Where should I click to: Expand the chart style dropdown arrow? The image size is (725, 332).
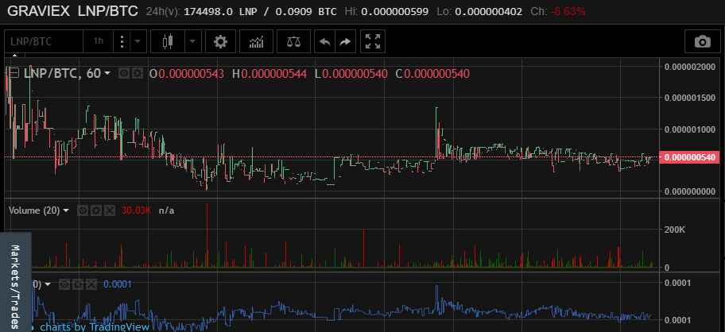[192, 41]
